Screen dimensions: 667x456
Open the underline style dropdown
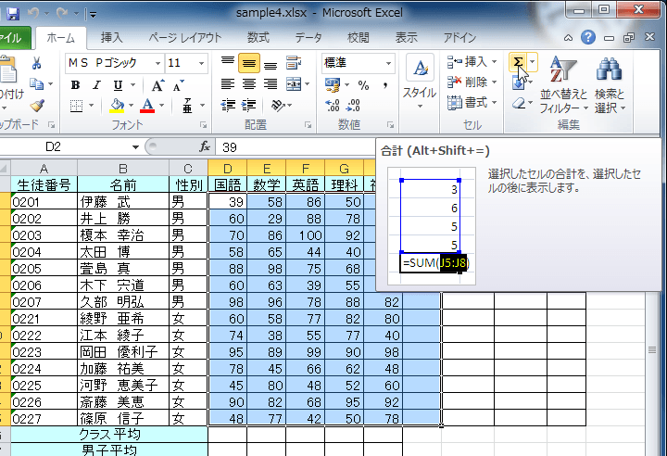(132, 85)
